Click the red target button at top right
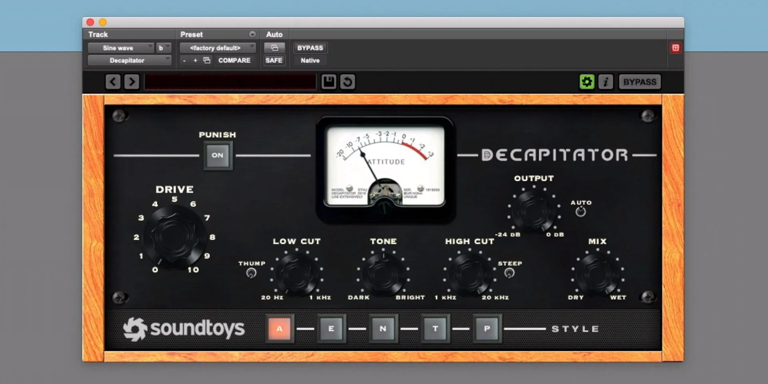 click(676, 48)
